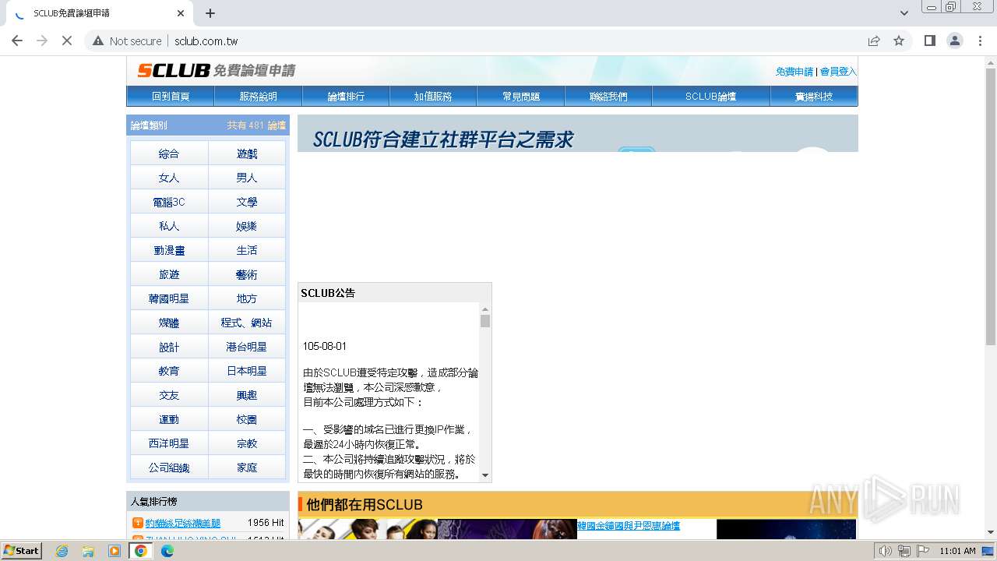The height and width of the screenshot is (561, 997).
Task: Select the 媒體 forum category
Action: [x=169, y=323]
